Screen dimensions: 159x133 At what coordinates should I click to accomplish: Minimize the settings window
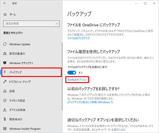(x=136, y=3)
